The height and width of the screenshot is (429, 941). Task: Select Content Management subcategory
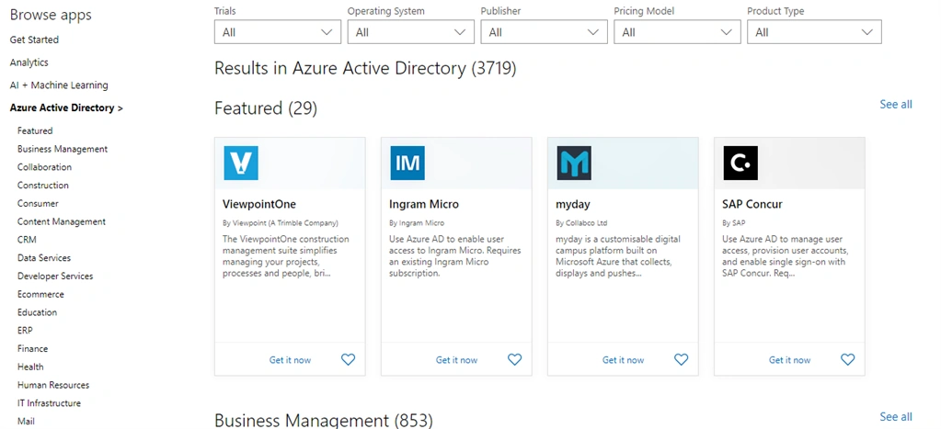[62, 221]
